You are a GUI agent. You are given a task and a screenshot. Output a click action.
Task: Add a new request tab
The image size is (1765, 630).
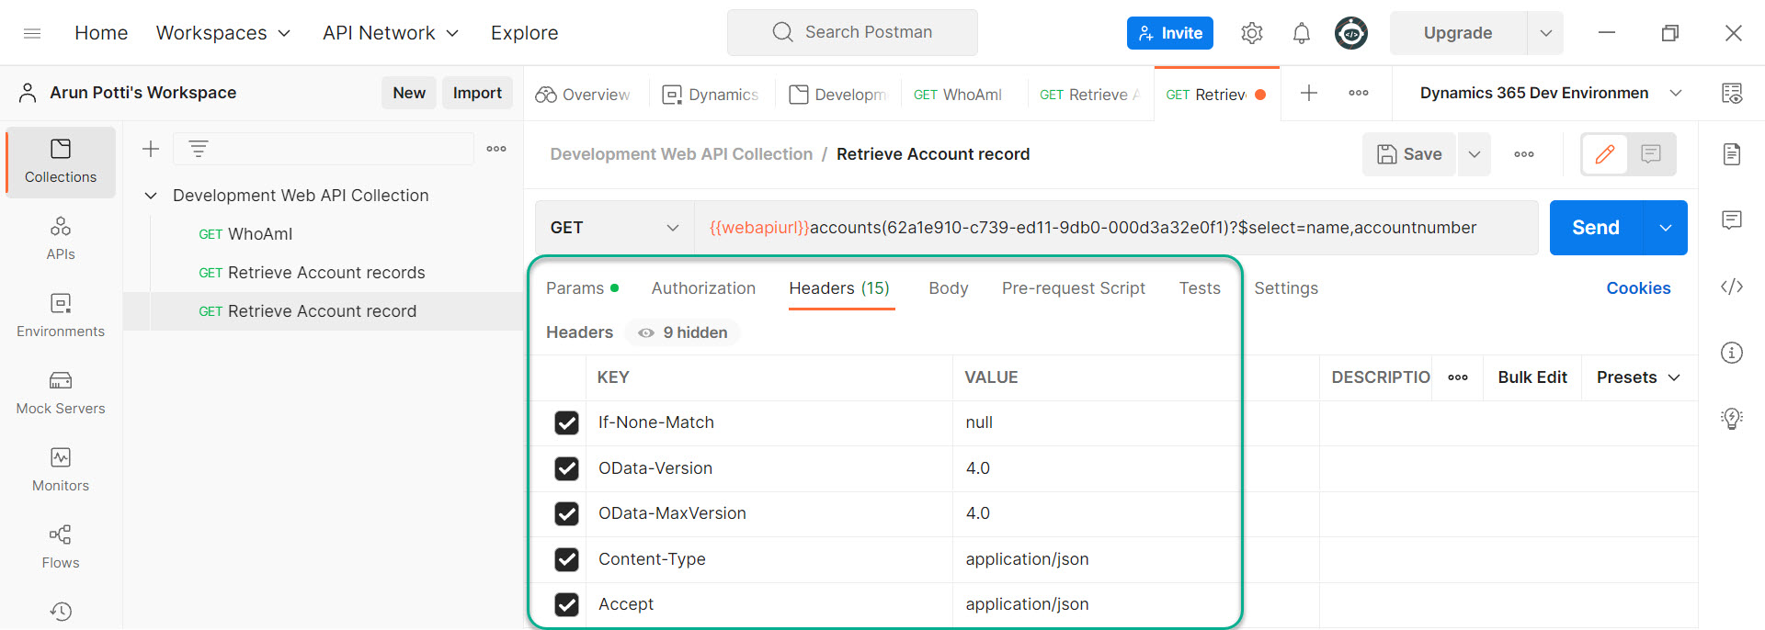(x=1309, y=93)
